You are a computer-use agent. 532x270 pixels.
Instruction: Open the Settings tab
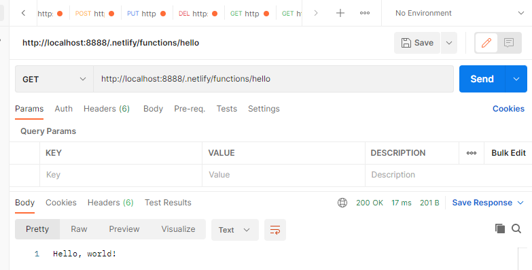[x=264, y=109]
